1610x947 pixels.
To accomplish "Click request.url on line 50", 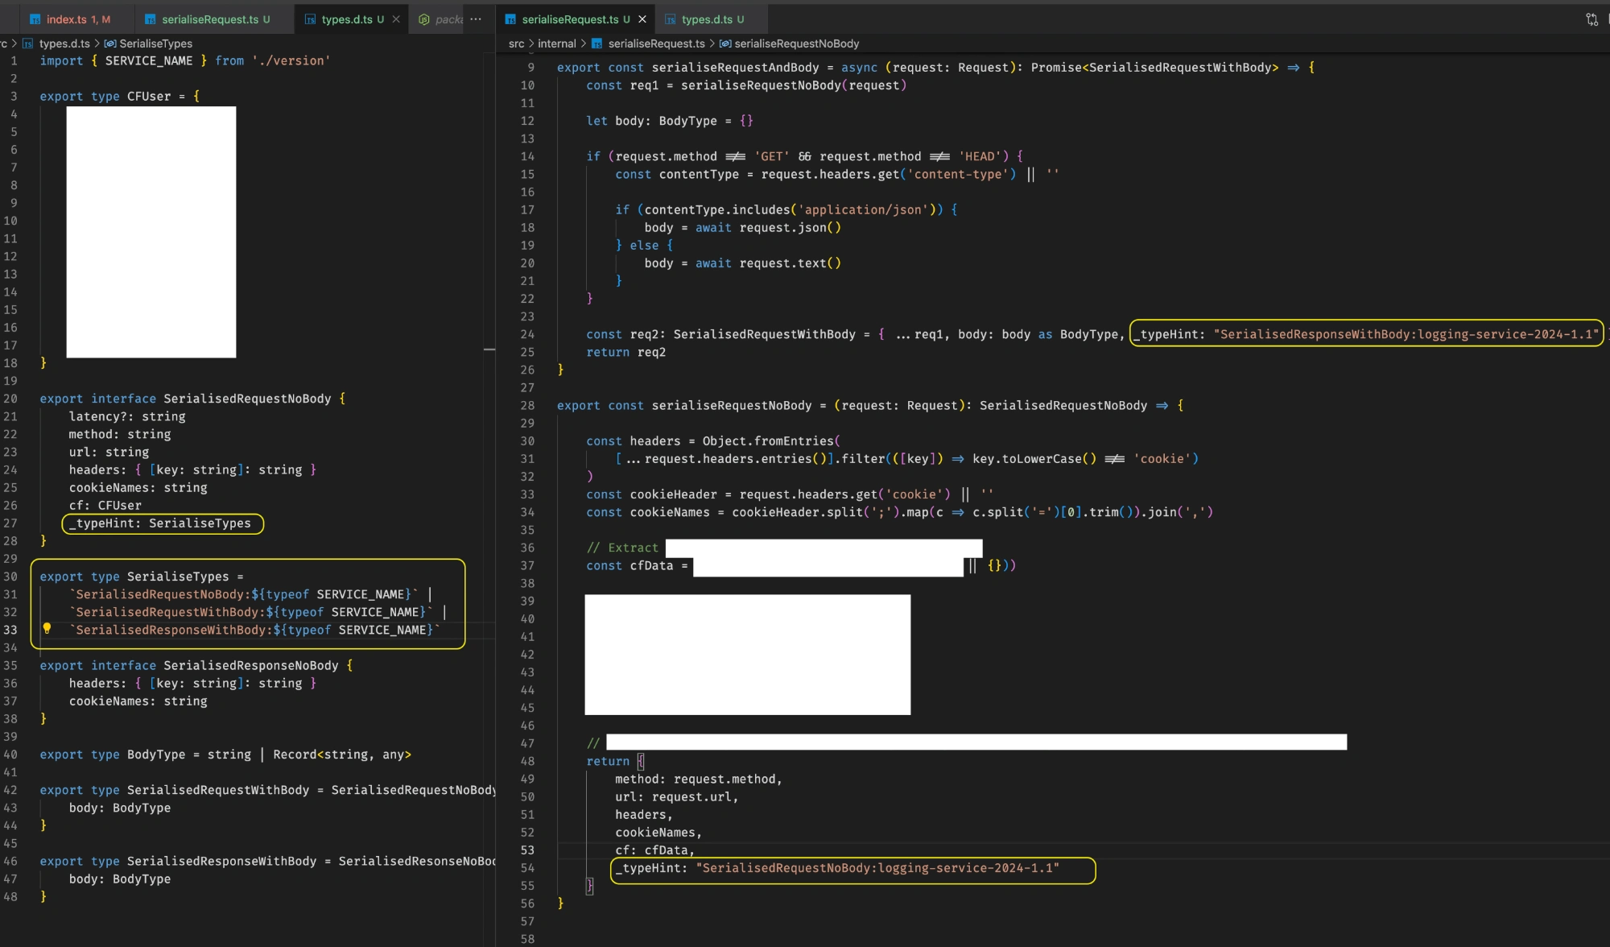I will pos(691,797).
